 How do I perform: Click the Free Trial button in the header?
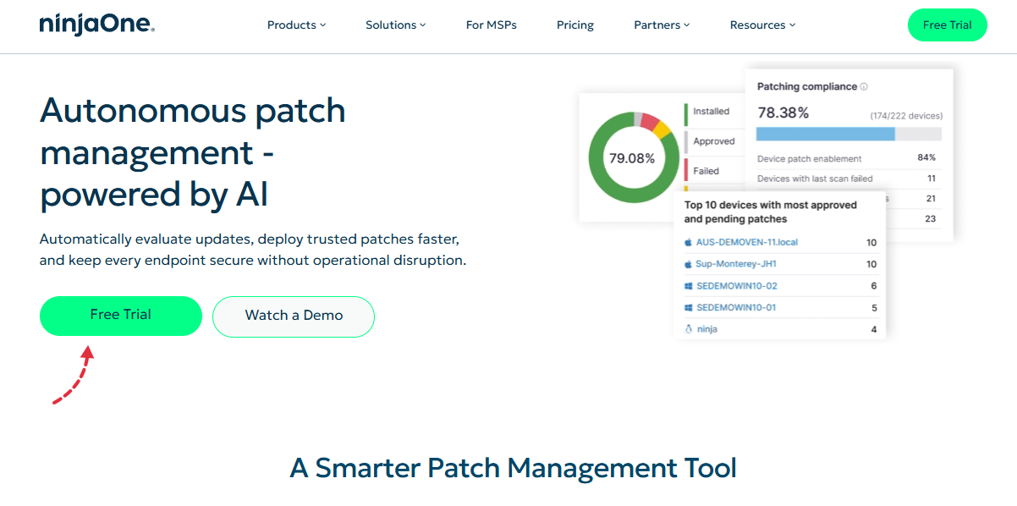pos(948,25)
